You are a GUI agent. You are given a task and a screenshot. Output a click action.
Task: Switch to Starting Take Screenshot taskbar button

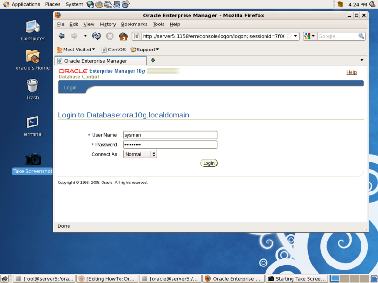tap(297, 279)
